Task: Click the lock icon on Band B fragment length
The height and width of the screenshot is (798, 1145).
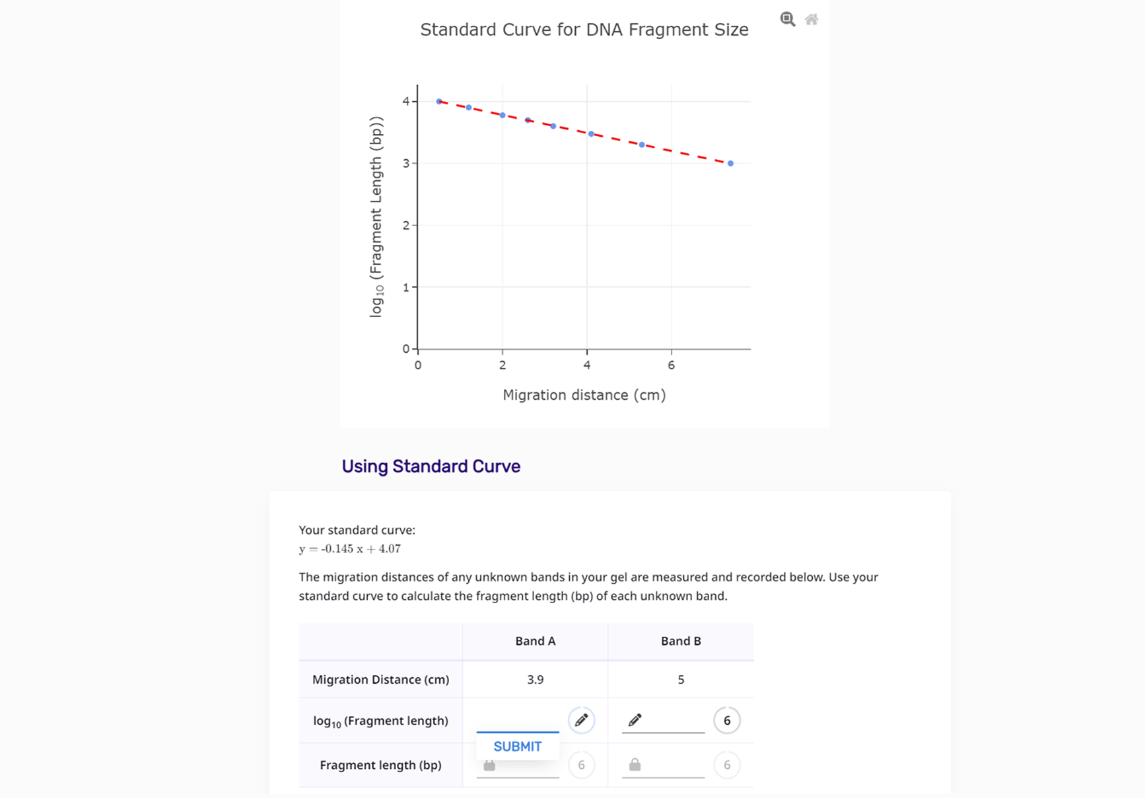Action: pos(635,764)
